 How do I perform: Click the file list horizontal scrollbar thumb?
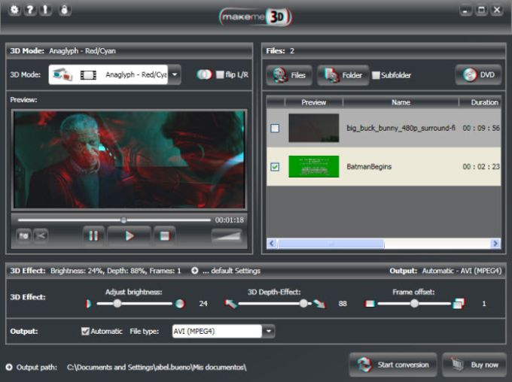331,244
